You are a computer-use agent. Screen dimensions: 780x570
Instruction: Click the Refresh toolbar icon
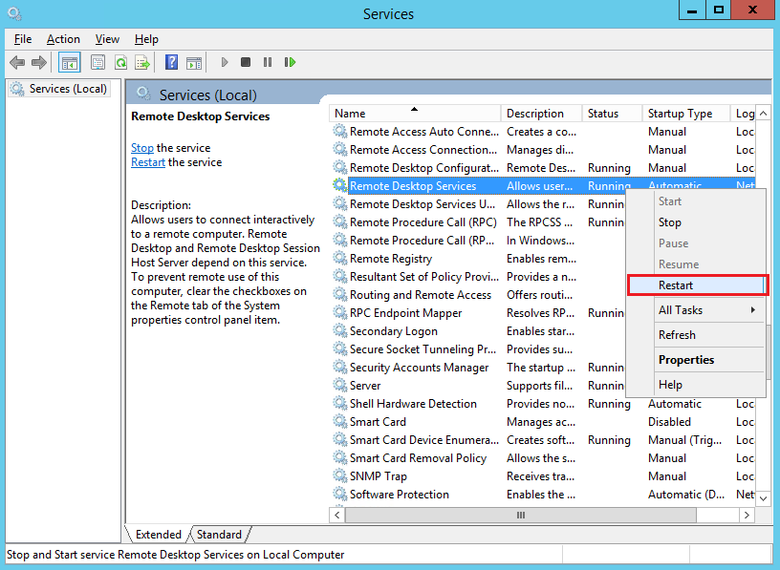click(120, 63)
